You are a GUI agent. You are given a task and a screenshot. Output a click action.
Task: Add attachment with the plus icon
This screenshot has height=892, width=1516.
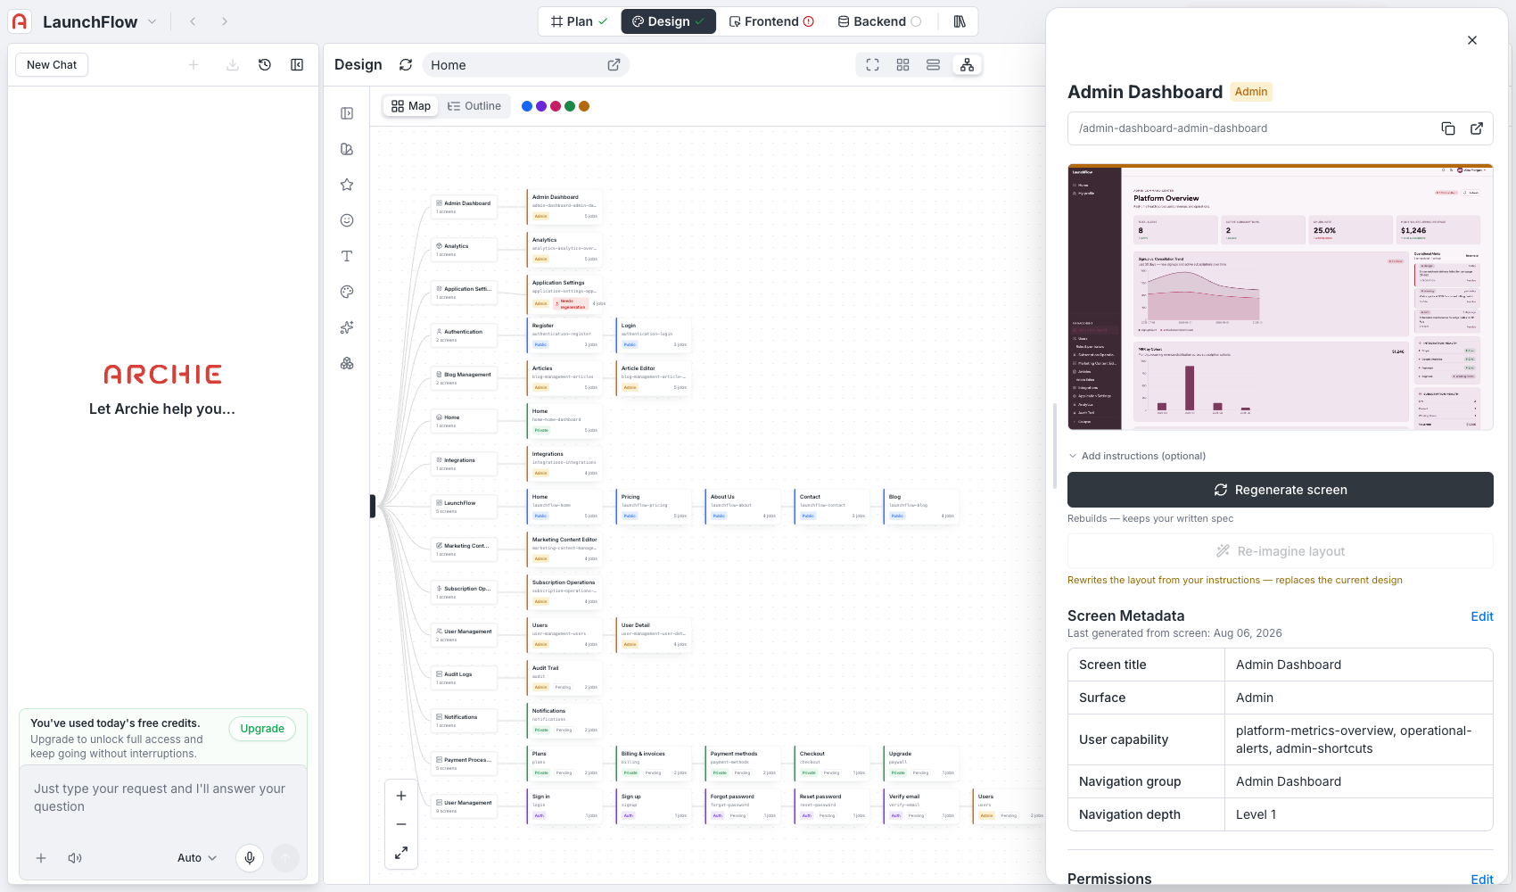pyautogui.click(x=41, y=858)
